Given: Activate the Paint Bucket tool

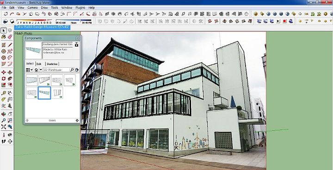Looking at the screenshot, I should tap(4, 37).
